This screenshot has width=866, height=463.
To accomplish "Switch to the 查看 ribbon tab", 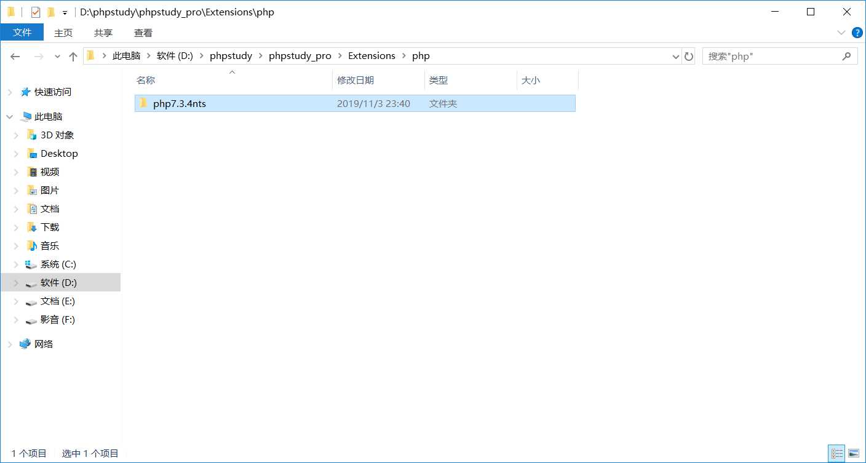I will coord(143,33).
